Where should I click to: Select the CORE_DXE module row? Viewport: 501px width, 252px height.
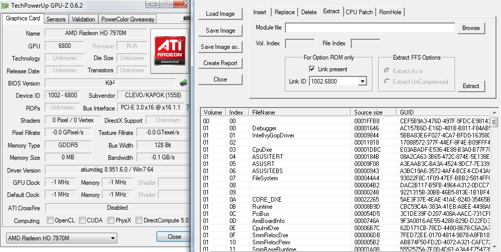pyautogui.click(x=346, y=200)
